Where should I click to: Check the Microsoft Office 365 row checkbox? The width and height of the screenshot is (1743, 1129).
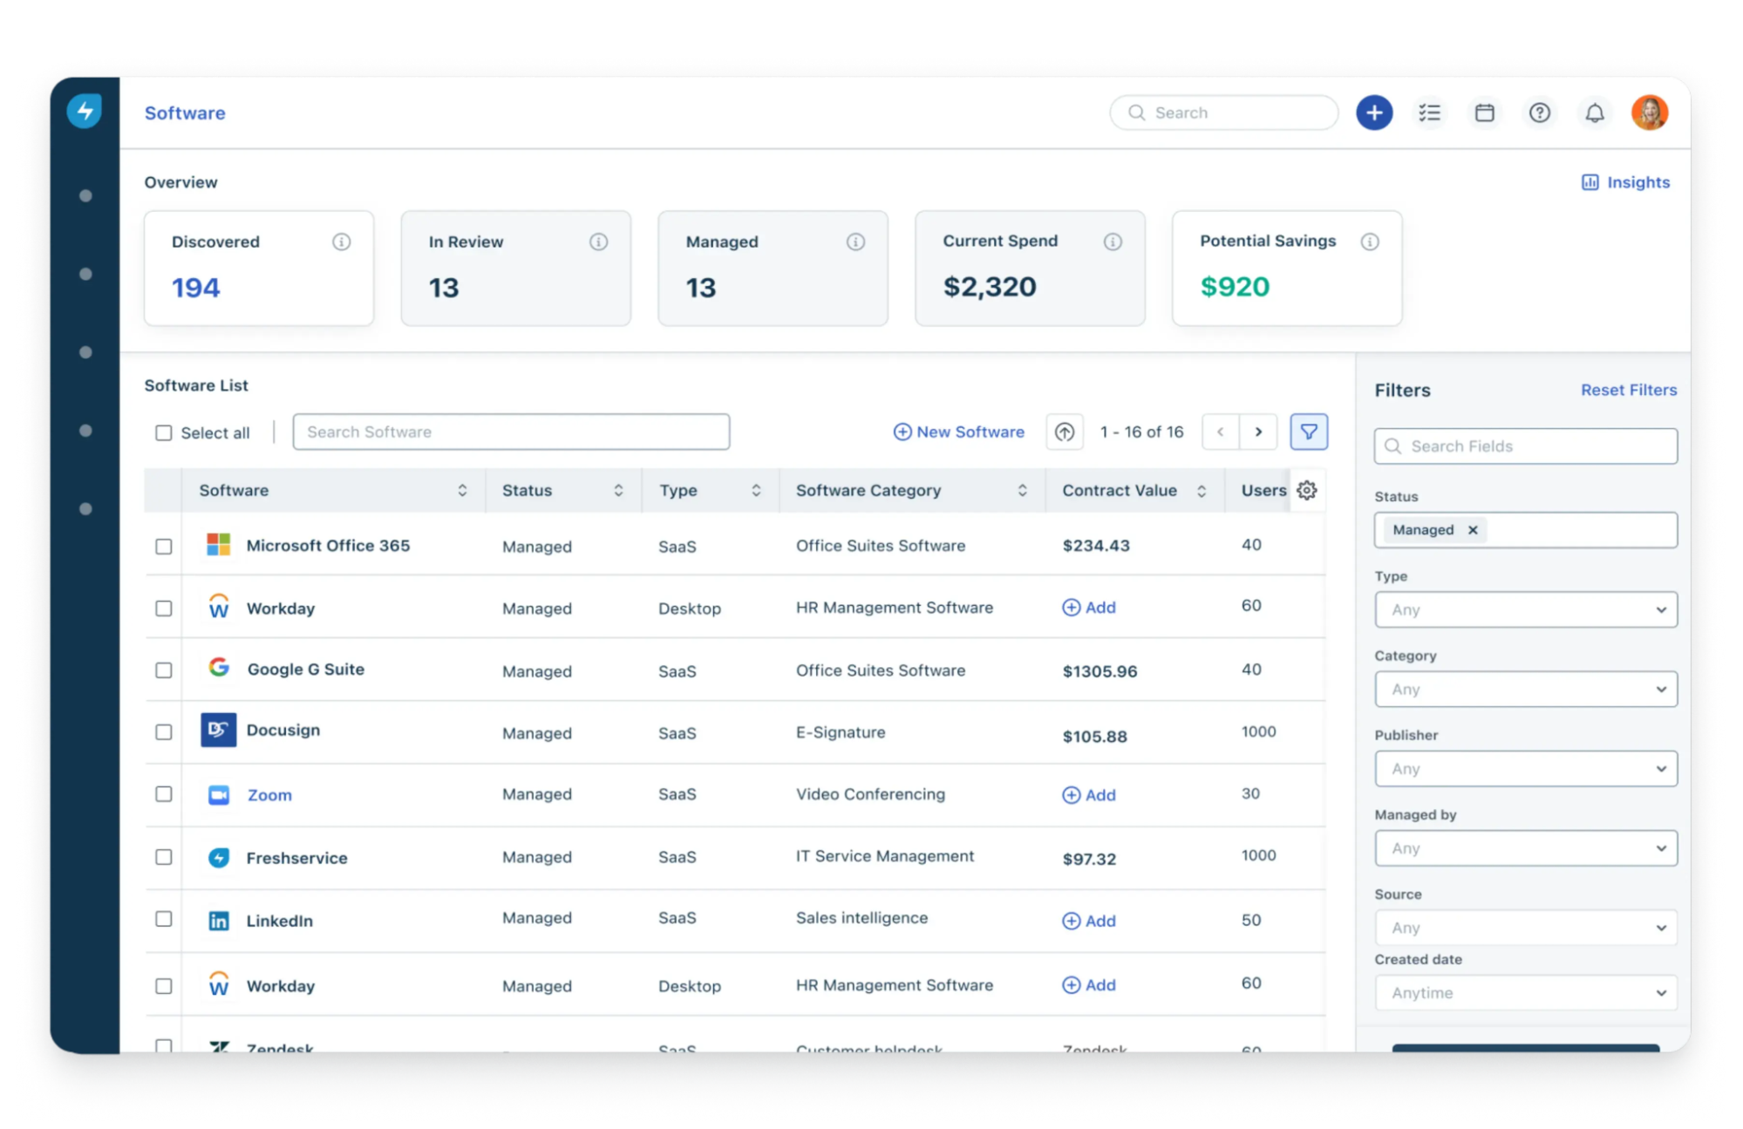click(x=164, y=547)
